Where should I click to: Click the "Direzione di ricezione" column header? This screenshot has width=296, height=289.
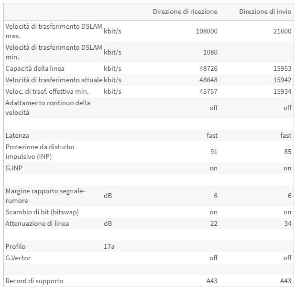click(x=185, y=11)
